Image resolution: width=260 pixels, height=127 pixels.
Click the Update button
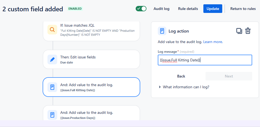(213, 9)
